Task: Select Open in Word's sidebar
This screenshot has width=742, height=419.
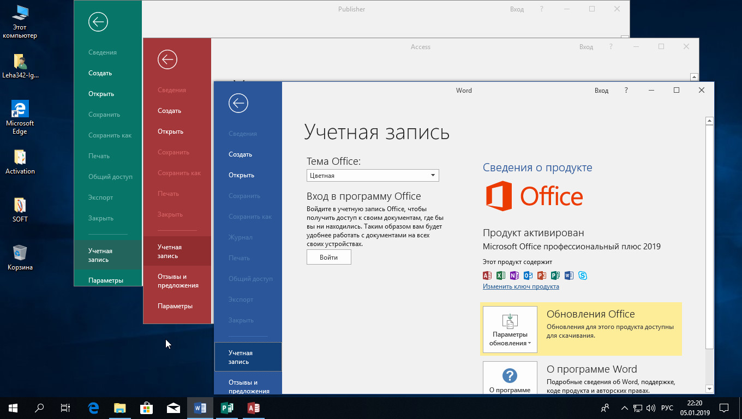Action: (241, 175)
